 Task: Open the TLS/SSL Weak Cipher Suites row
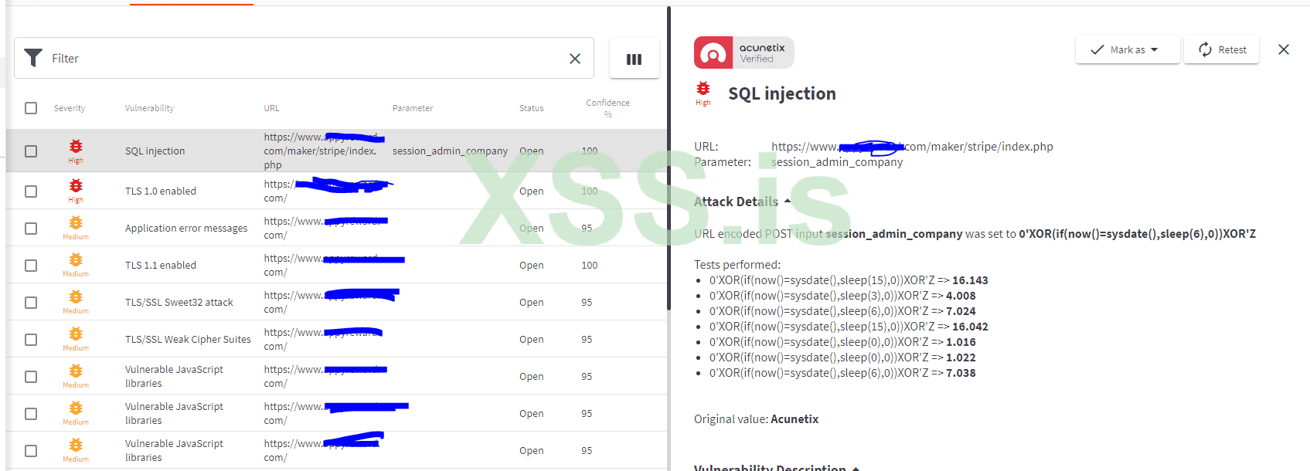[336, 339]
